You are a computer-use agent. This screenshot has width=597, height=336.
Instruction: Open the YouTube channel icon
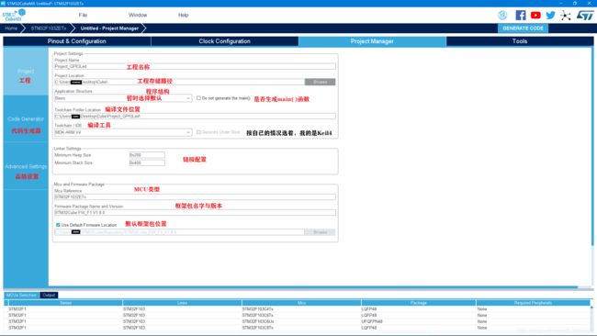[535, 16]
